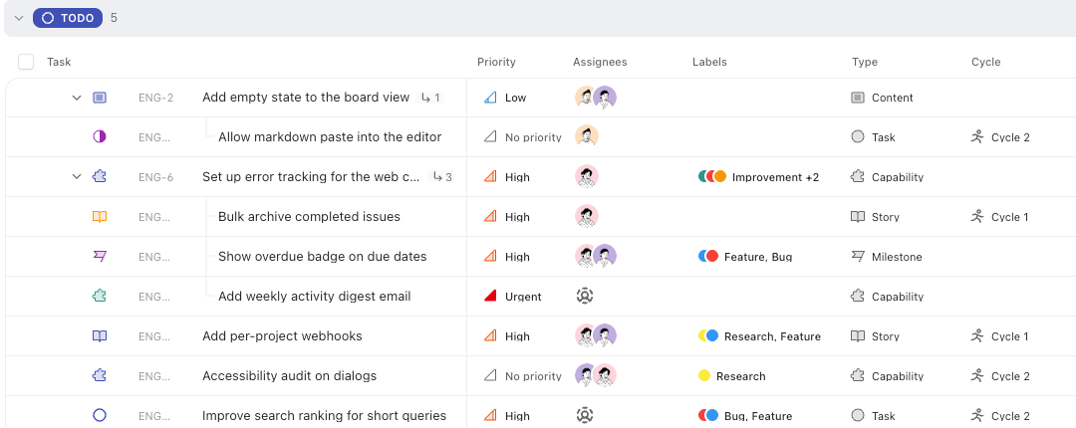This screenshot has height=428, width=1076.
Task: Click the Priority column header
Action: (x=496, y=62)
